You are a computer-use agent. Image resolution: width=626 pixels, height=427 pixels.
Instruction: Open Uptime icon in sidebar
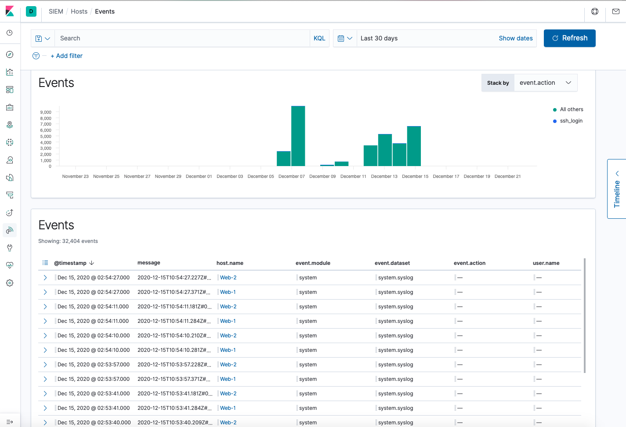[10, 213]
